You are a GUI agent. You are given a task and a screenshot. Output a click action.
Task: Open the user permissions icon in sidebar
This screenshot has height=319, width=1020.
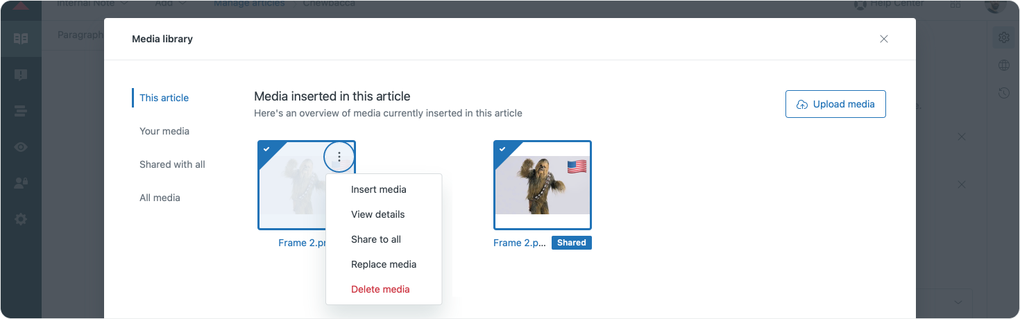click(x=21, y=183)
